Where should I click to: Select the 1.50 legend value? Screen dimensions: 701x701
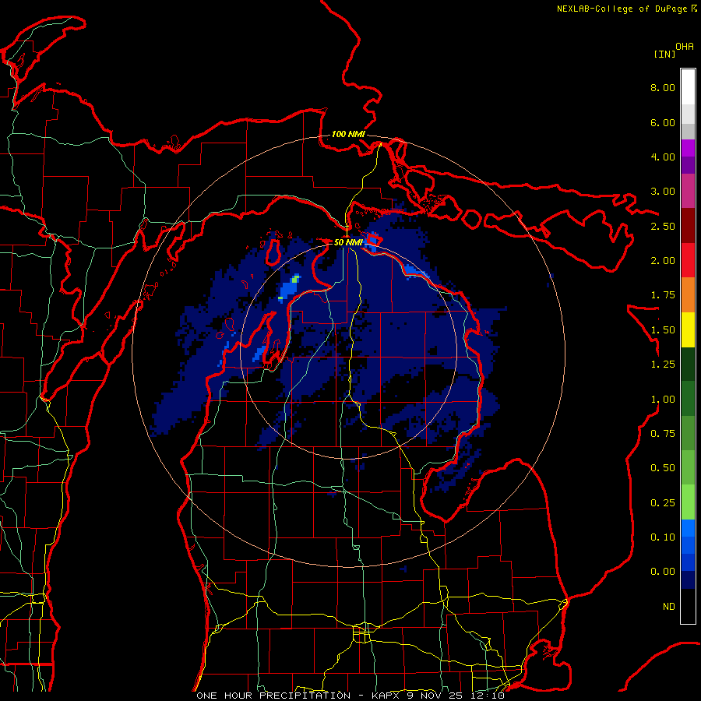point(663,330)
